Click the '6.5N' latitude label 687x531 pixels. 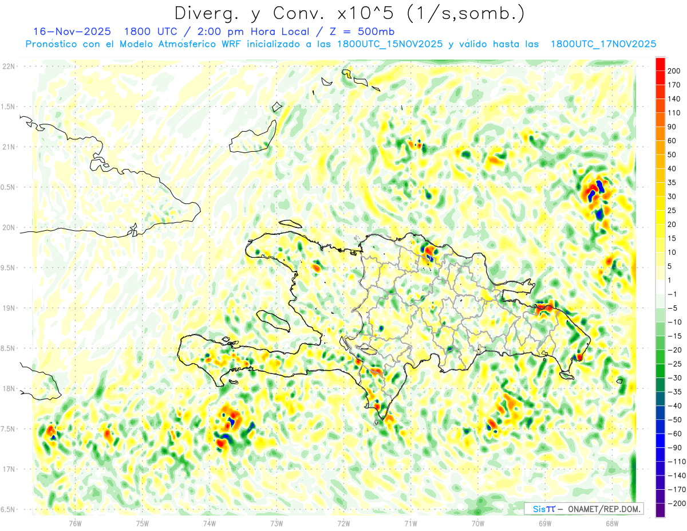9,509
